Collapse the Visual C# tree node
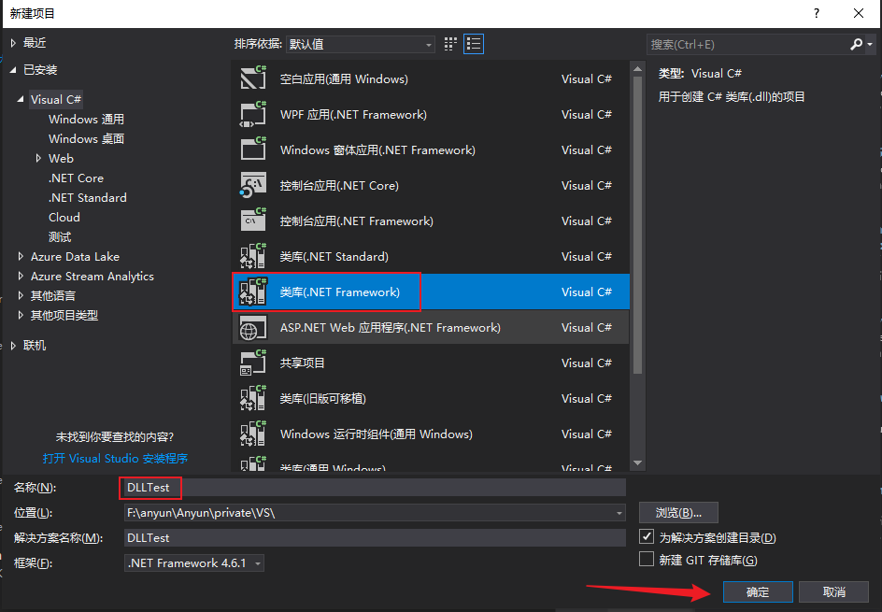The width and height of the screenshot is (882, 612). click(21, 100)
